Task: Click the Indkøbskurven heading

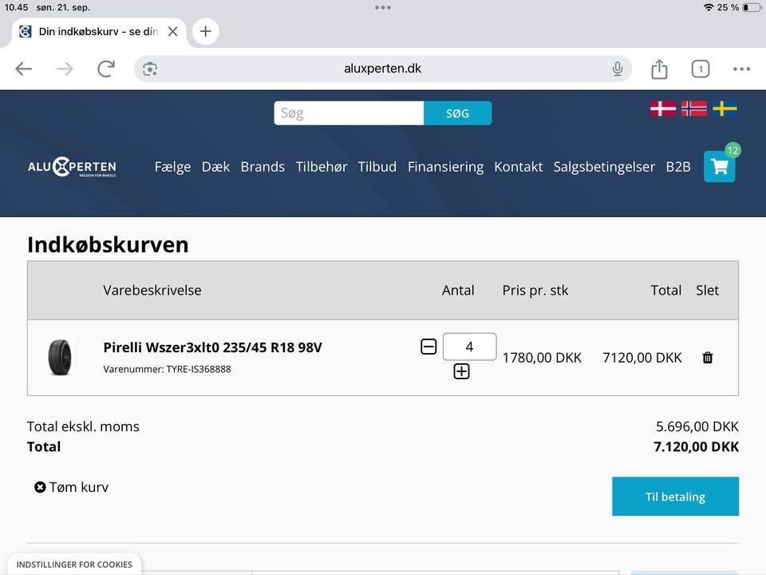Action: [x=108, y=244]
